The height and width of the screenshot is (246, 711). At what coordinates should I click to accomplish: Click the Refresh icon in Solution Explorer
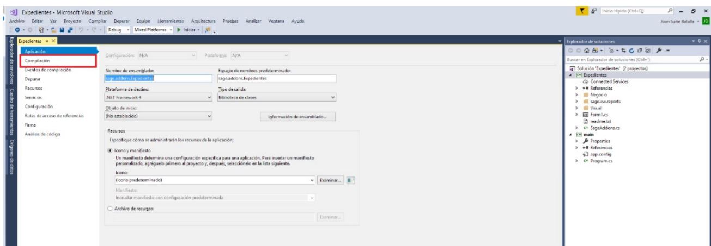(x=631, y=50)
